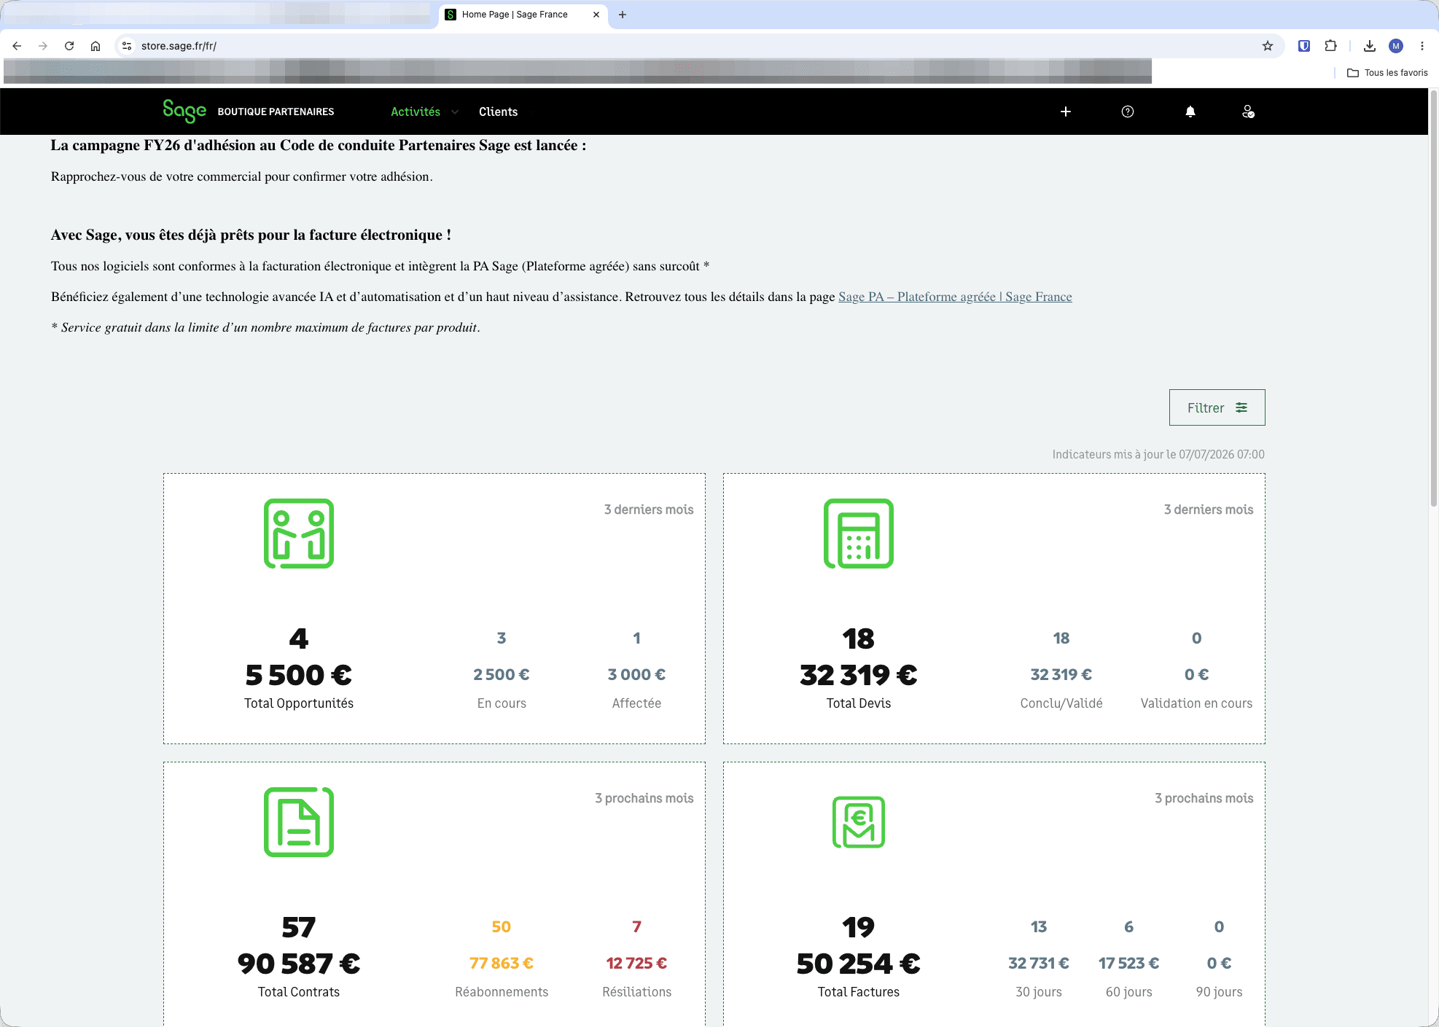Click the 30 jours 32 731 € amount
1439x1027 pixels.
point(1039,963)
